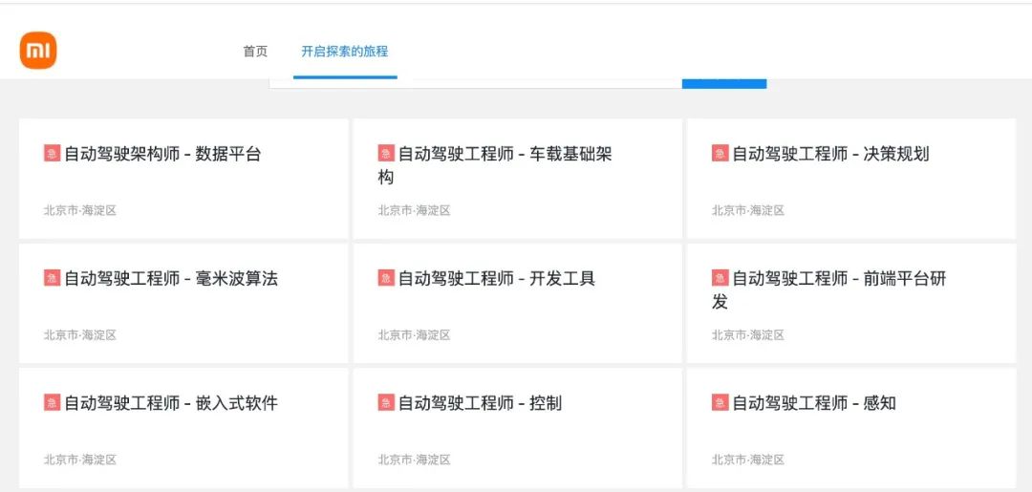
Task: Click urgent badge on 决策规划 job
Action: (x=720, y=154)
